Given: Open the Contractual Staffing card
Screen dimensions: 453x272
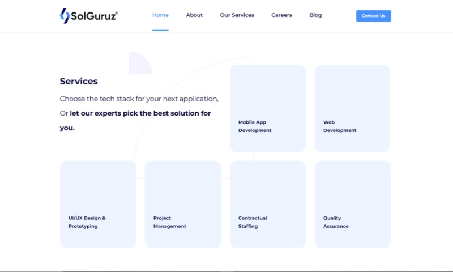Looking at the screenshot, I should [x=268, y=204].
